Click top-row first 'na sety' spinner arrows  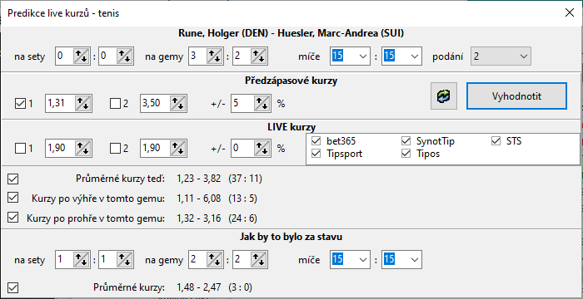click(x=81, y=56)
